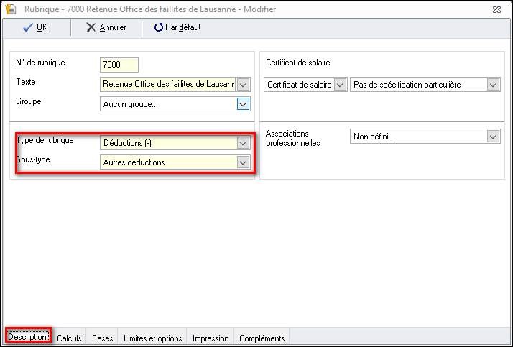The height and width of the screenshot is (347, 513).
Task: Switch to the Description tab
Action: (28, 338)
